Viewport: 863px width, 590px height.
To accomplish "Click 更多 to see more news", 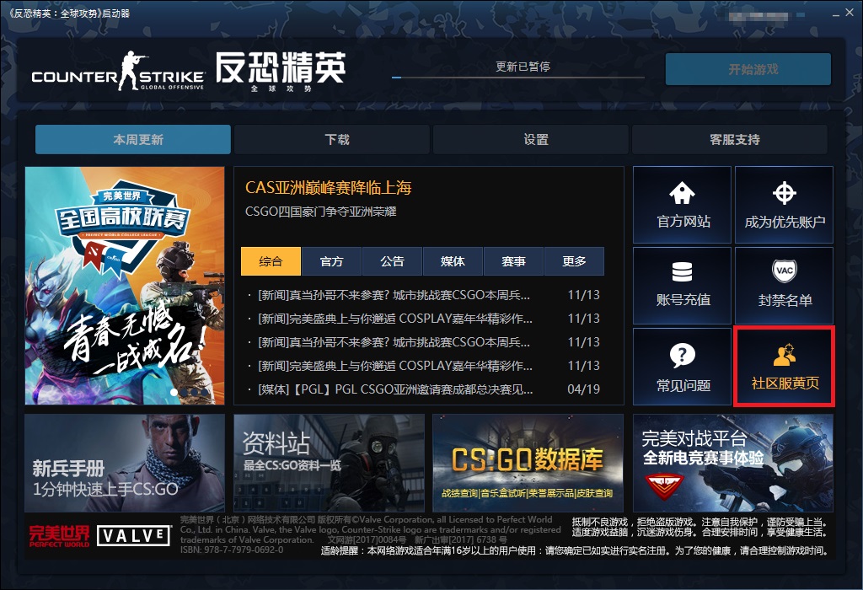I will coord(574,261).
